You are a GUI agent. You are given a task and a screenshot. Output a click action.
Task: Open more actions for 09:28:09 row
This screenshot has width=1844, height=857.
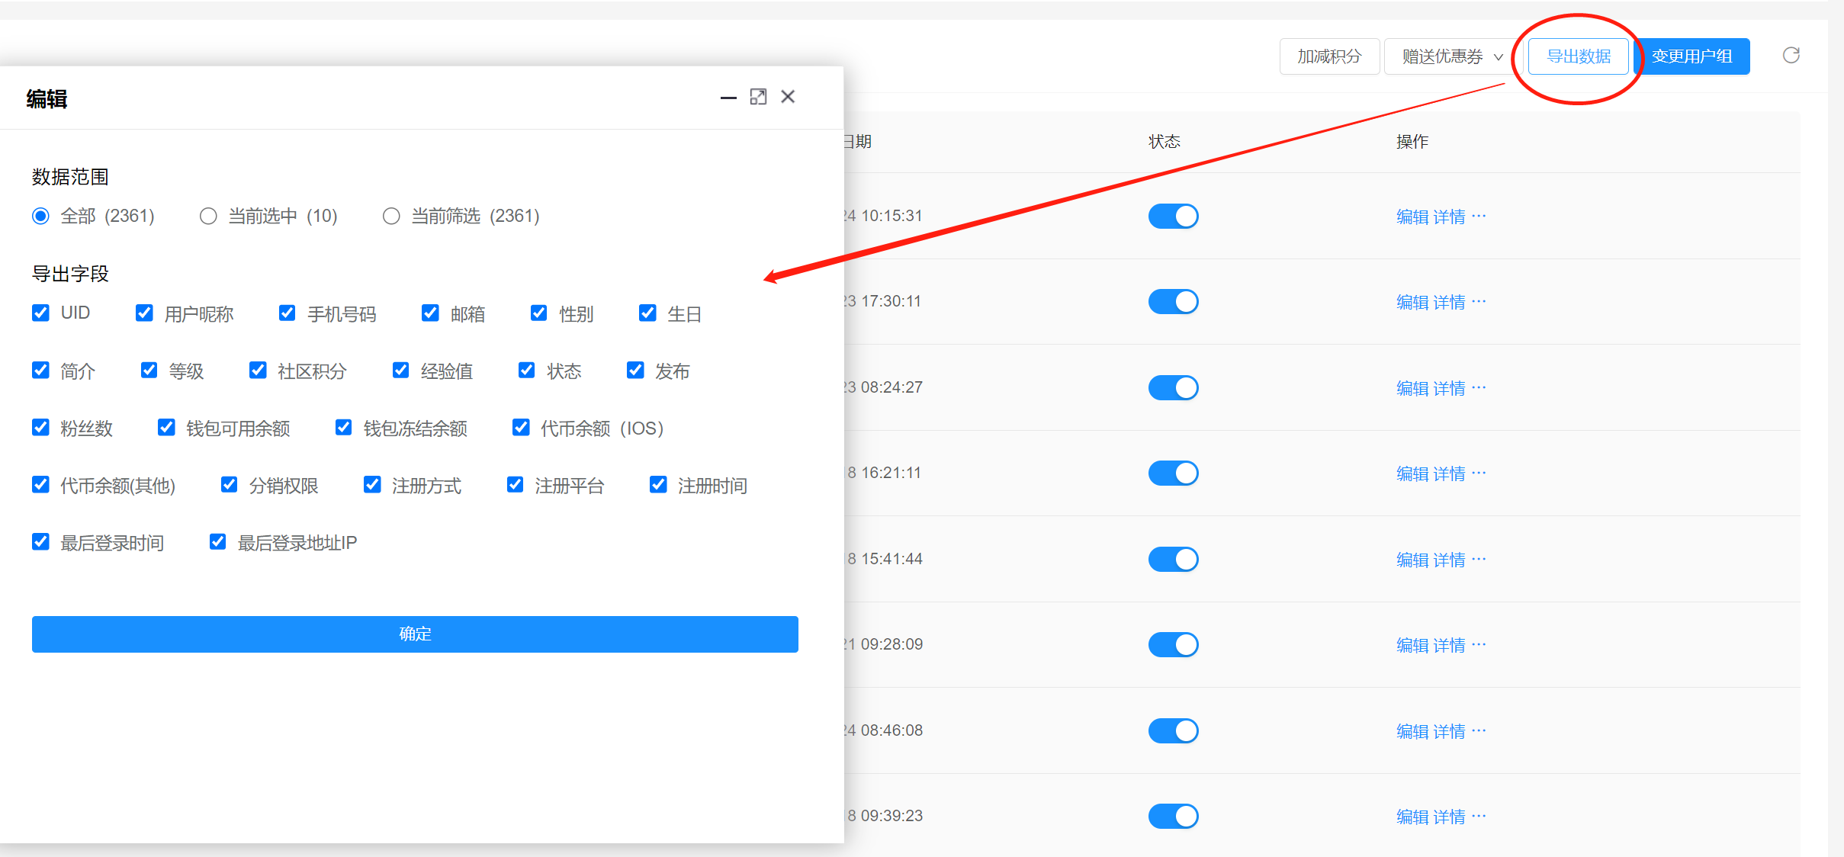[1479, 644]
